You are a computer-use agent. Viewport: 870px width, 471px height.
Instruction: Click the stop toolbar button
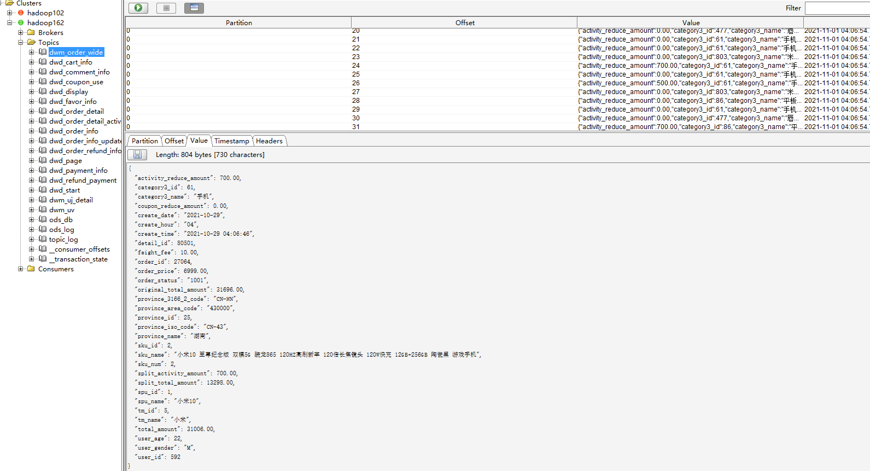[x=166, y=8]
